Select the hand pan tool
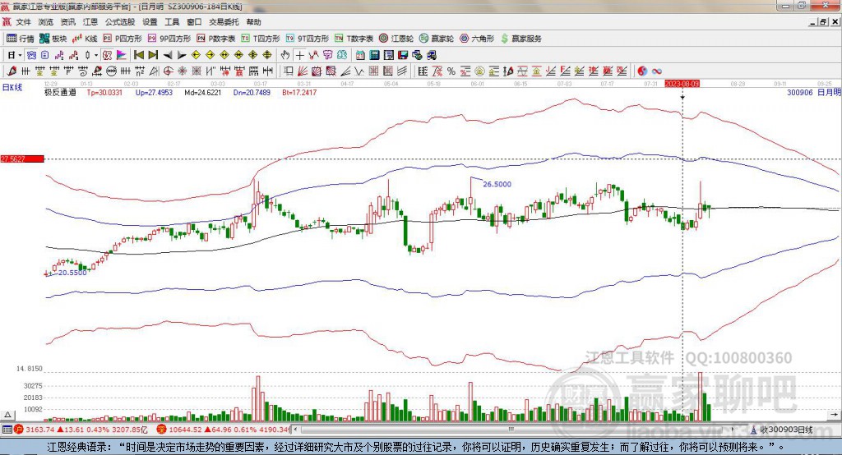The height and width of the screenshot is (455, 842). click(x=285, y=55)
